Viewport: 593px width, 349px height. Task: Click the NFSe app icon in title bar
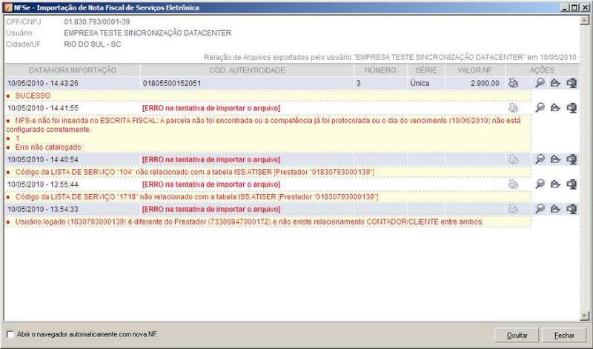[x=7, y=7]
